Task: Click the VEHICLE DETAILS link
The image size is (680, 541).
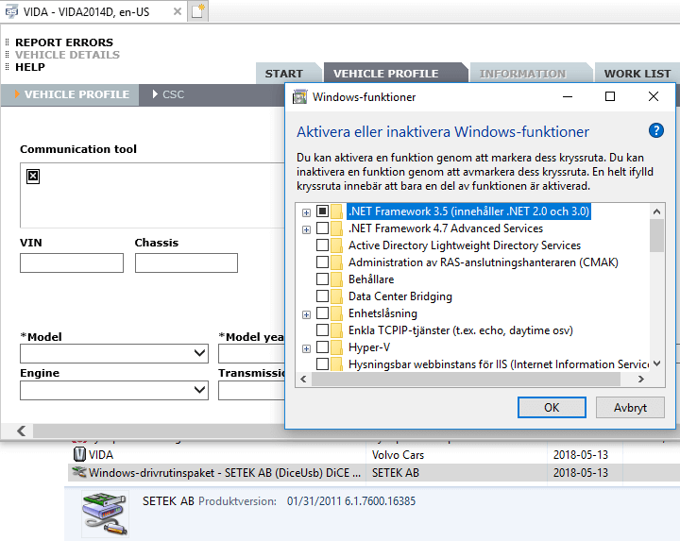Action: coord(67,55)
